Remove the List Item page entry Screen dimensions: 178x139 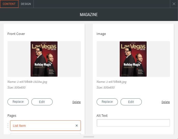tap(77, 126)
